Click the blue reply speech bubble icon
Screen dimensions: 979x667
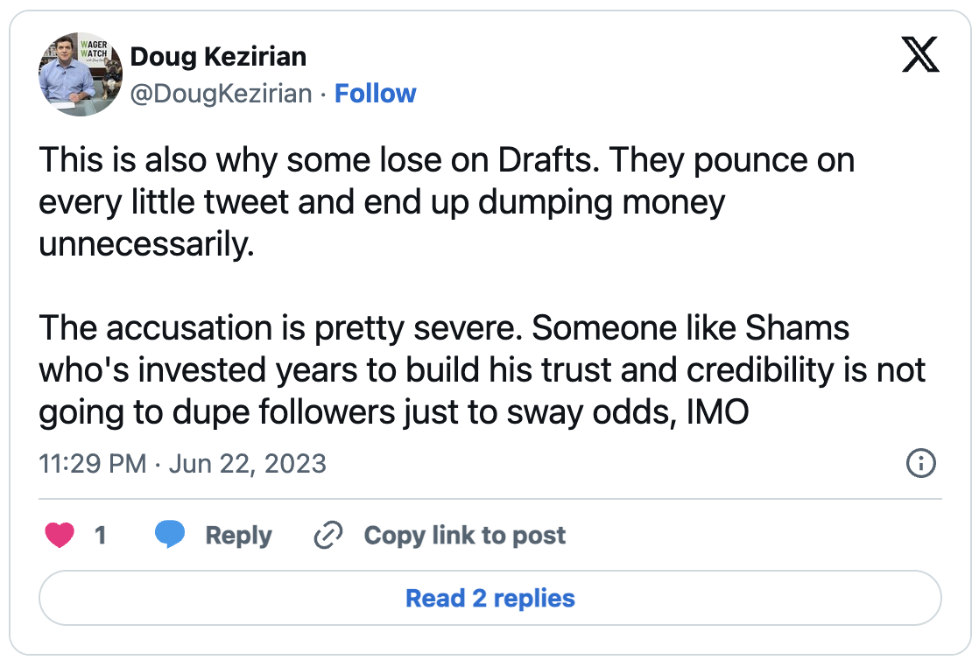click(170, 534)
